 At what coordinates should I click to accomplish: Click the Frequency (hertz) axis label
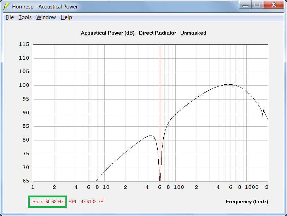tap(247, 202)
